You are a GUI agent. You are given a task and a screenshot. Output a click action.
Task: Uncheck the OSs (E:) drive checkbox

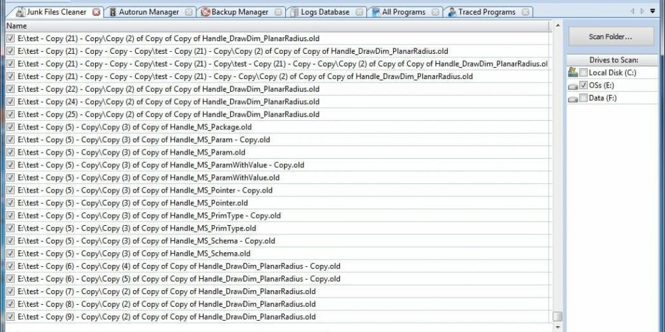(584, 85)
